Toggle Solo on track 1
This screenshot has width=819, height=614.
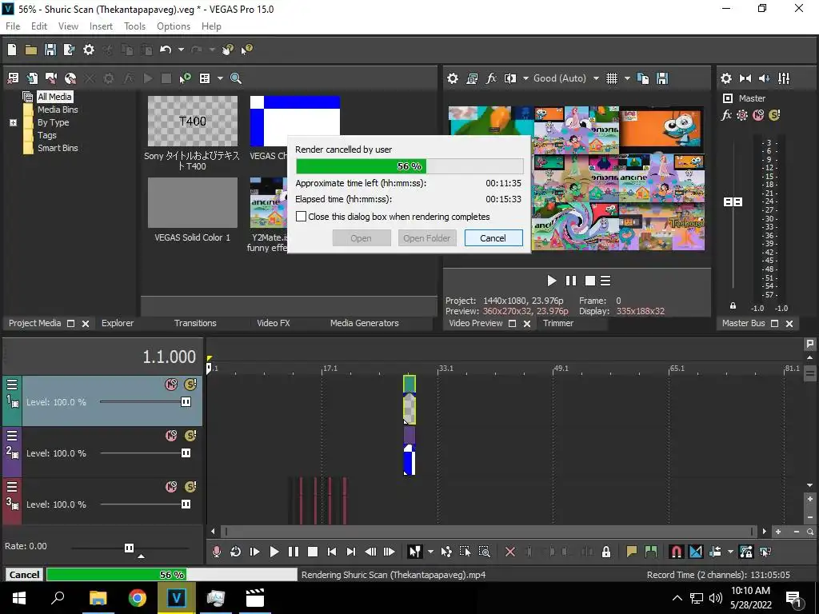(190, 385)
